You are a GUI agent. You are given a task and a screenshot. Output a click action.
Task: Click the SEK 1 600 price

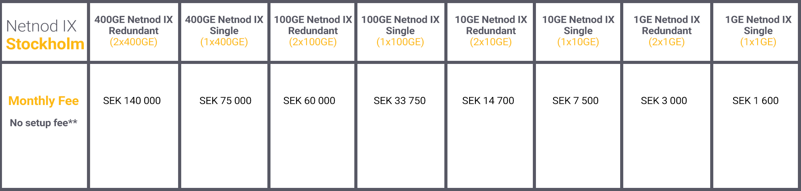pos(756,101)
